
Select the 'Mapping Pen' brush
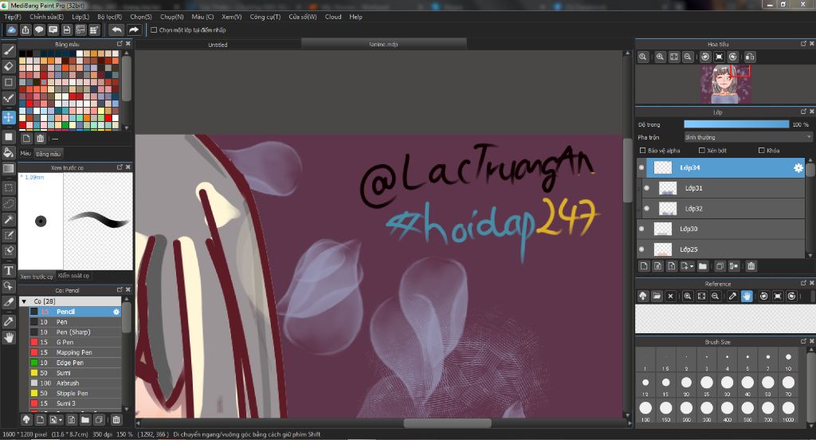[75, 352]
